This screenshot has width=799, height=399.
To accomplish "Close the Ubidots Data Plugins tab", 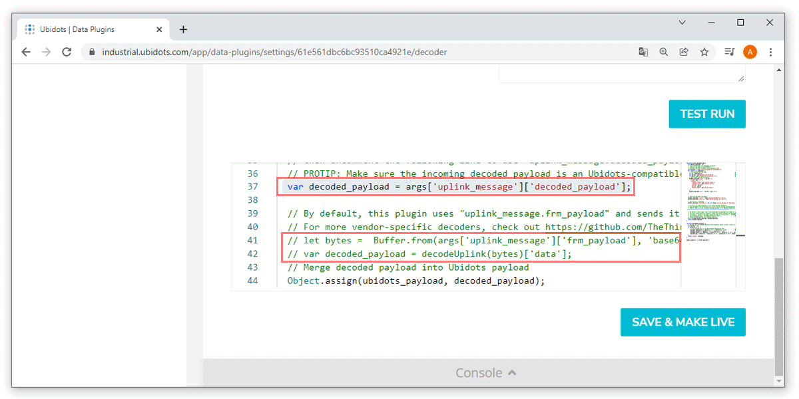I will click(x=159, y=29).
